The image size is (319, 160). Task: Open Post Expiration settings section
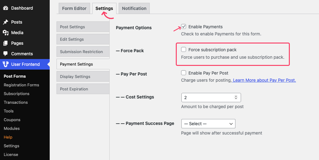pos(83,89)
